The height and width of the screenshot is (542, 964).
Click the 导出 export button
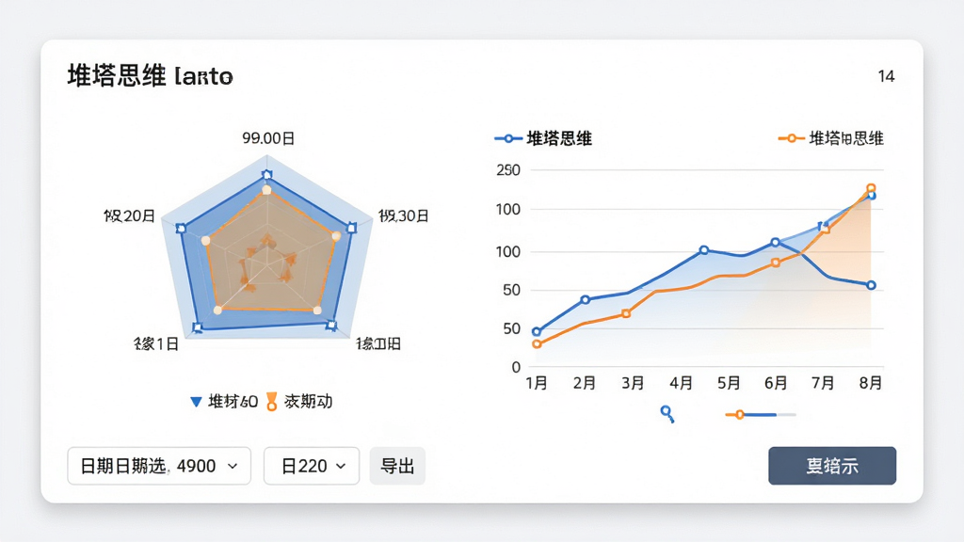click(397, 466)
